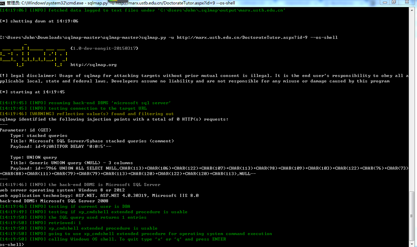Click the '[!] legal disclaimer' line

pos(204,76)
